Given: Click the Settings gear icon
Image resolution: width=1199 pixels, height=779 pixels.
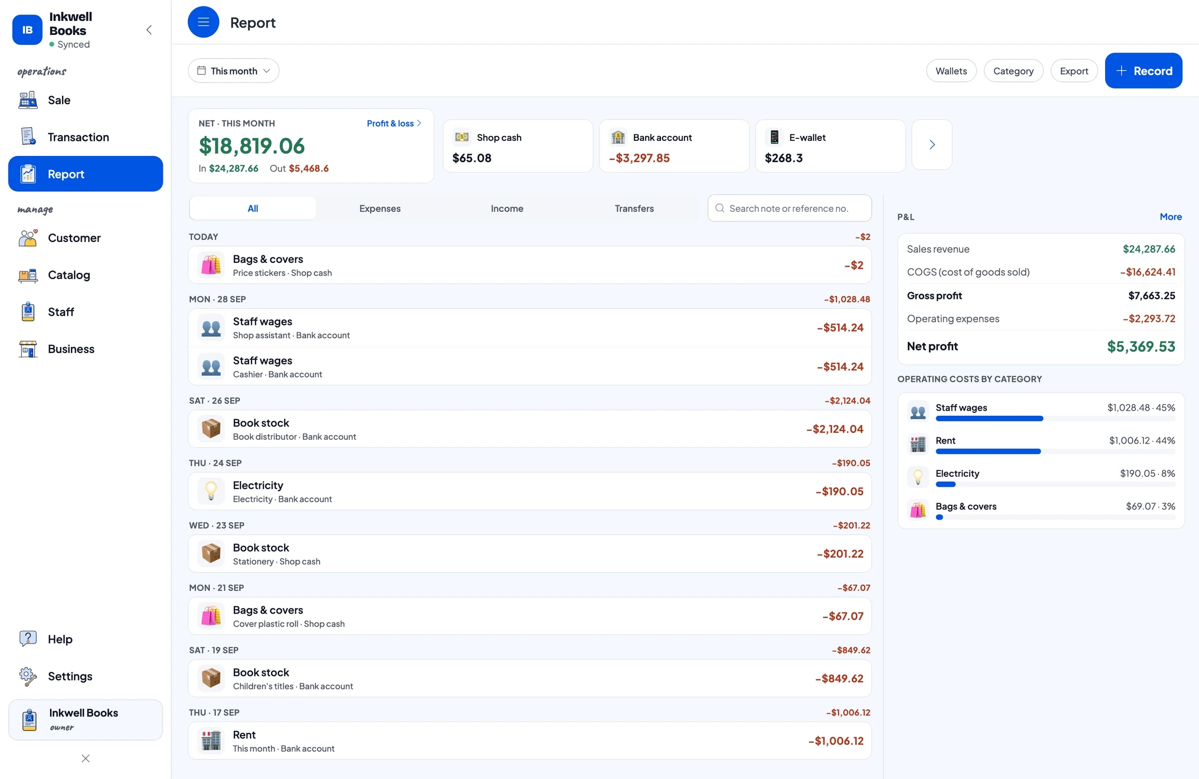Looking at the screenshot, I should click(27, 676).
